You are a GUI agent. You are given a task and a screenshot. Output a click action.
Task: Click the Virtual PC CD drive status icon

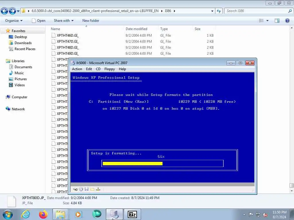click(x=81, y=189)
